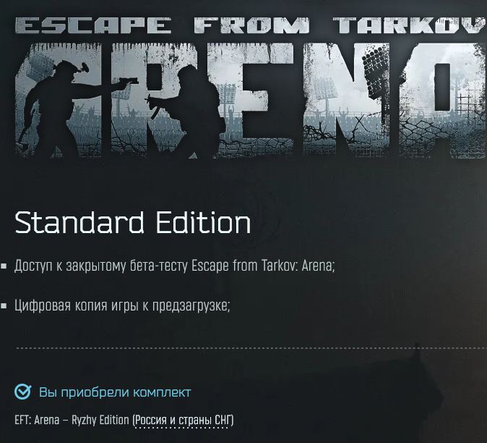Click the word TARKOV in the logo

tap(410, 25)
